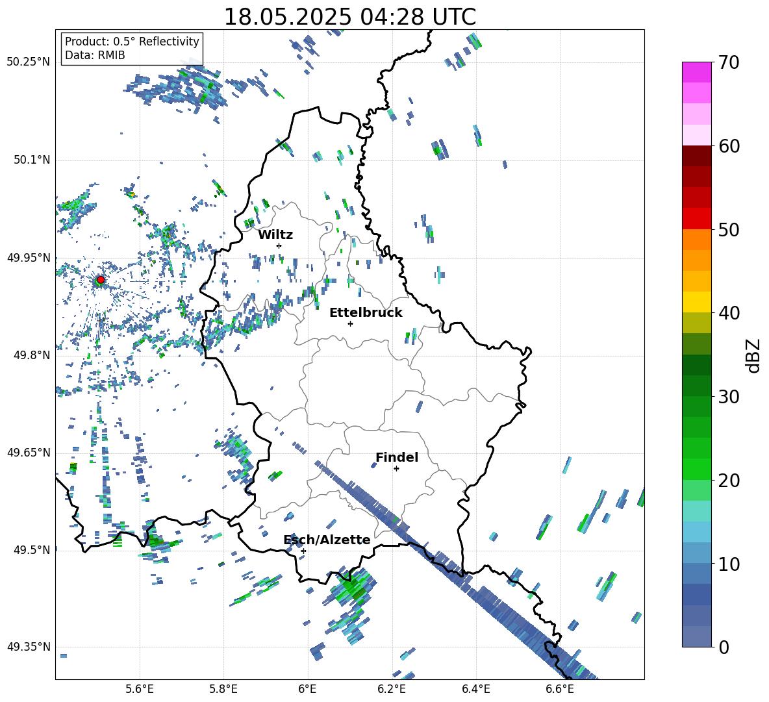Click the 50.25°N latitude label
The height and width of the screenshot is (702, 769).
[29, 62]
